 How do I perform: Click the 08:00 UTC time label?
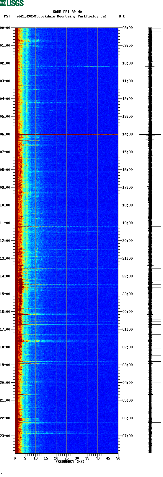[128, 28]
